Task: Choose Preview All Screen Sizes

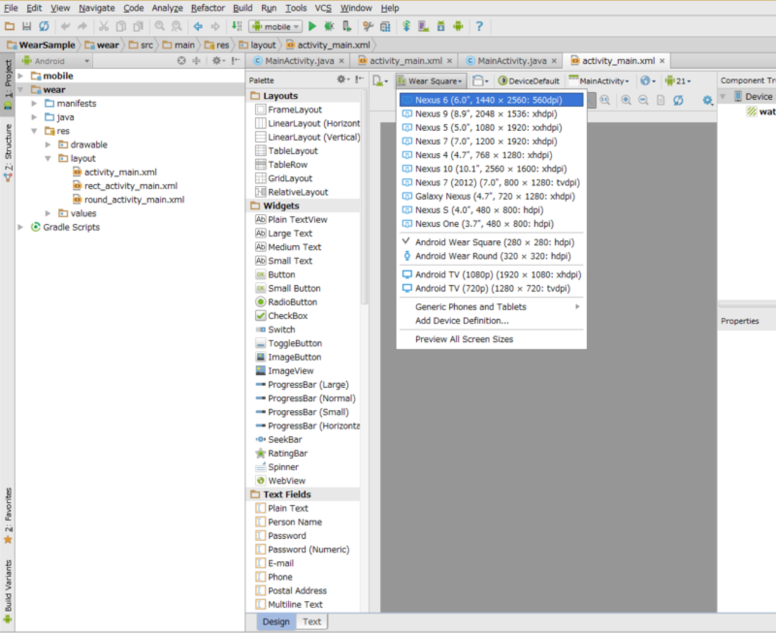Action: pos(491,339)
